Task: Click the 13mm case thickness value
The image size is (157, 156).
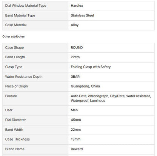Action: coord(75,139)
